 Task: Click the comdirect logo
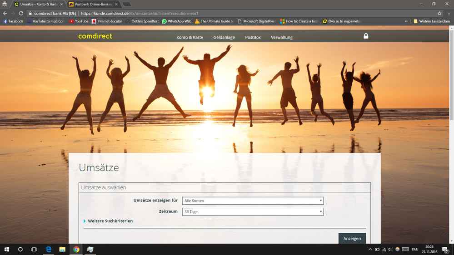(95, 36)
